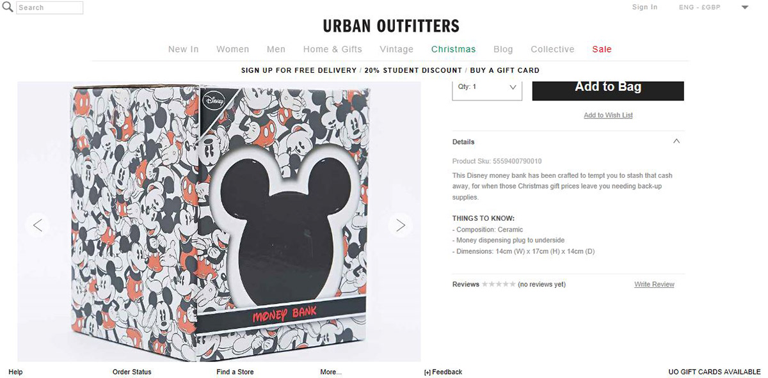Click the Write Review link
Screen dimensions: 768x378
[x=654, y=284]
